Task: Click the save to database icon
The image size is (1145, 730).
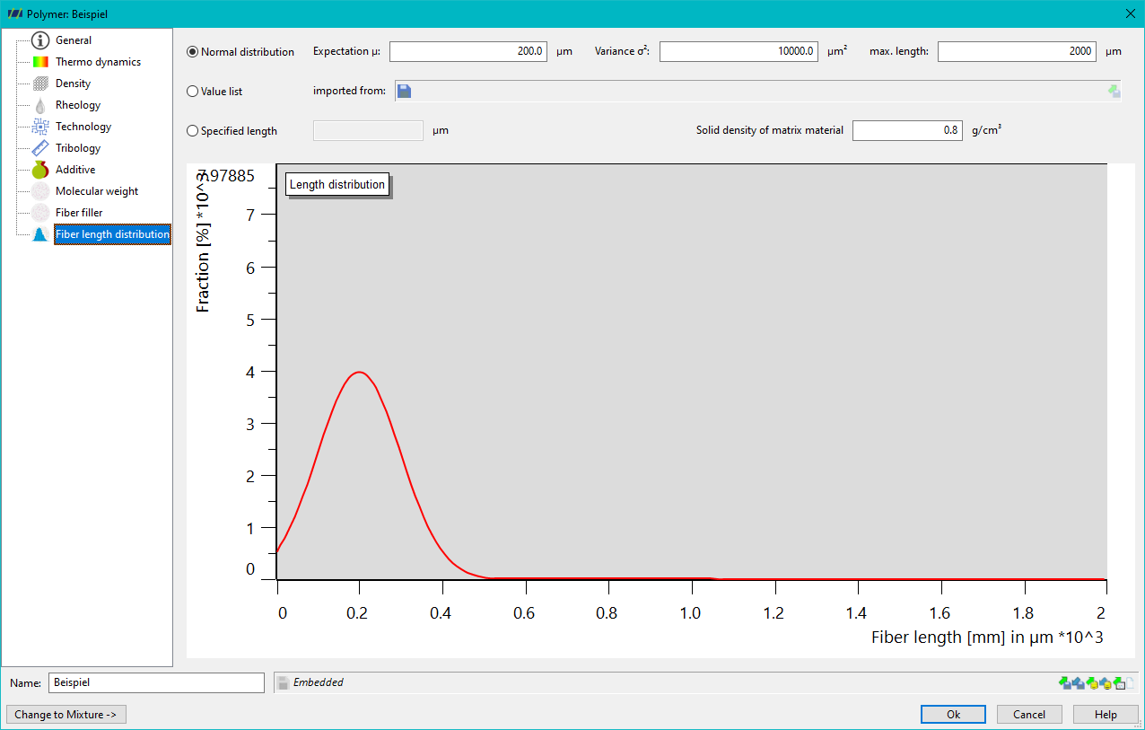Action: pos(1106,682)
